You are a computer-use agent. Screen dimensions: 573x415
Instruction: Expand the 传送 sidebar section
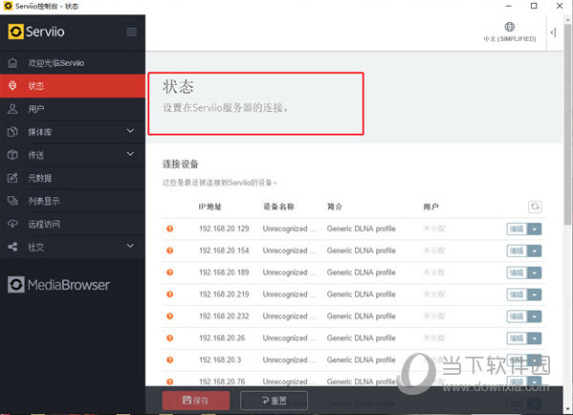(x=130, y=154)
